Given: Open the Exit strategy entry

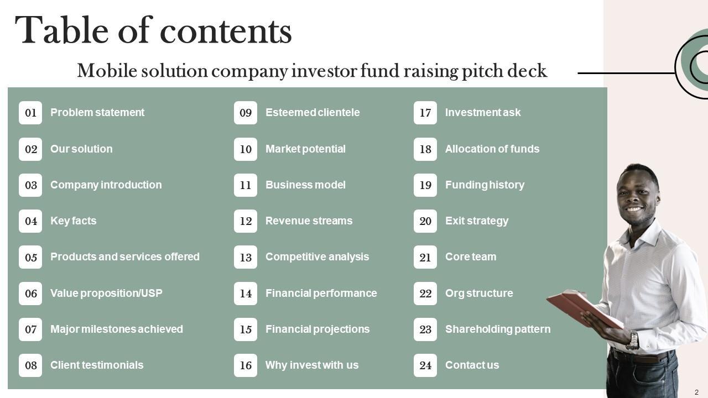Looking at the screenshot, I should [x=477, y=221].
